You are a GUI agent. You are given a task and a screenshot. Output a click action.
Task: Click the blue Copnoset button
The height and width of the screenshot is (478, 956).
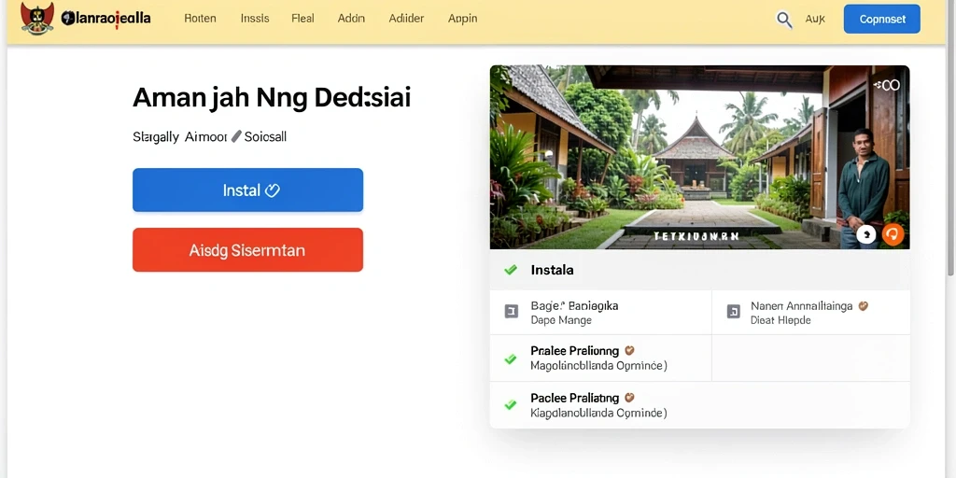click(x=882, y=19)
